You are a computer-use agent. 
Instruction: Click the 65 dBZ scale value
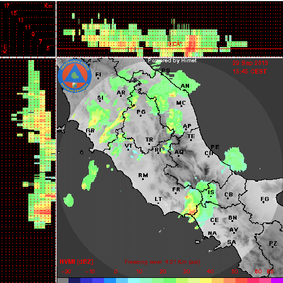pos(270,272)
